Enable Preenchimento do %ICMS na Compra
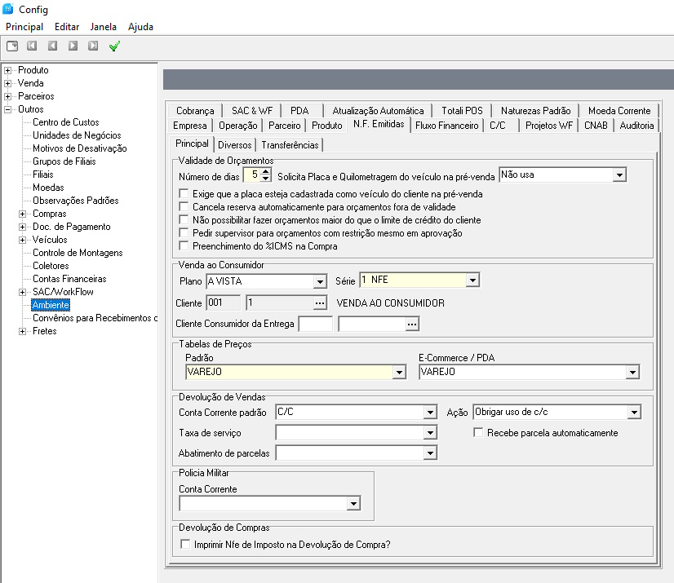The height and width of the screenshot is (583, 674). tap(184, 246)
